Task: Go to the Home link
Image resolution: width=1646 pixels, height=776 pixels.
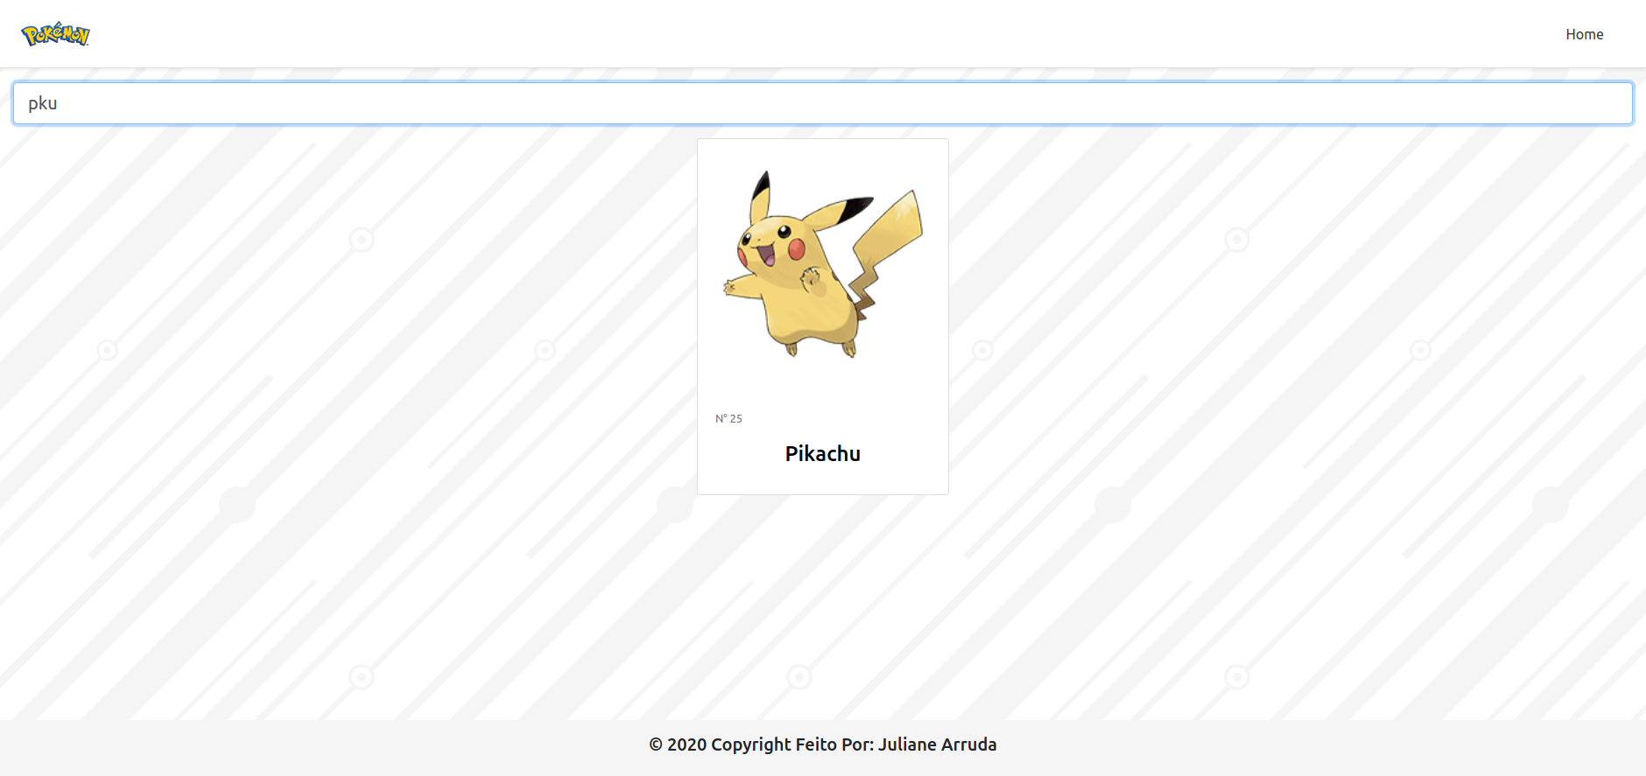Action: pos(1584,34)
